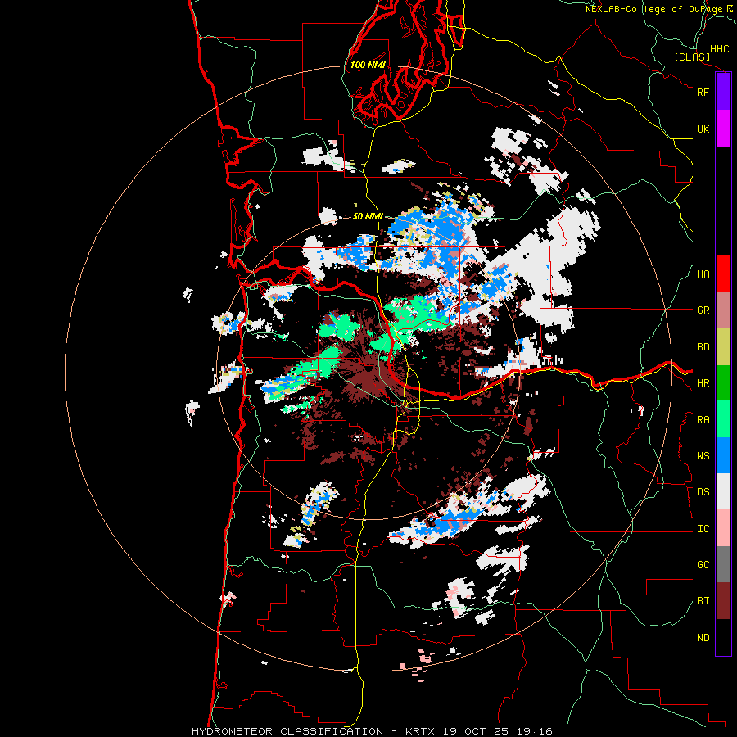Click the RA legend label

pos(703,420)
